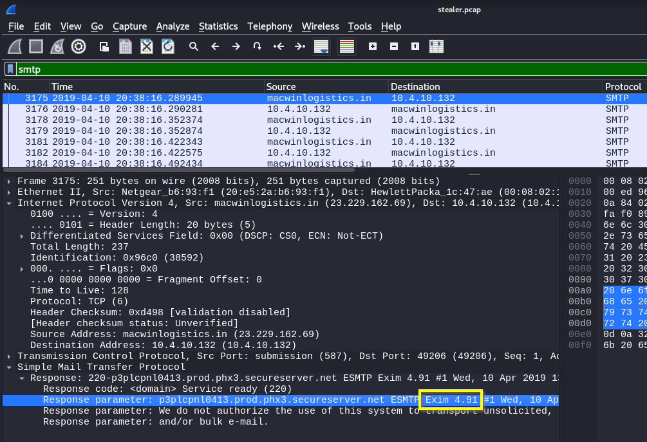
Task: Click the reload capture file icon
Action: point(168,46)
